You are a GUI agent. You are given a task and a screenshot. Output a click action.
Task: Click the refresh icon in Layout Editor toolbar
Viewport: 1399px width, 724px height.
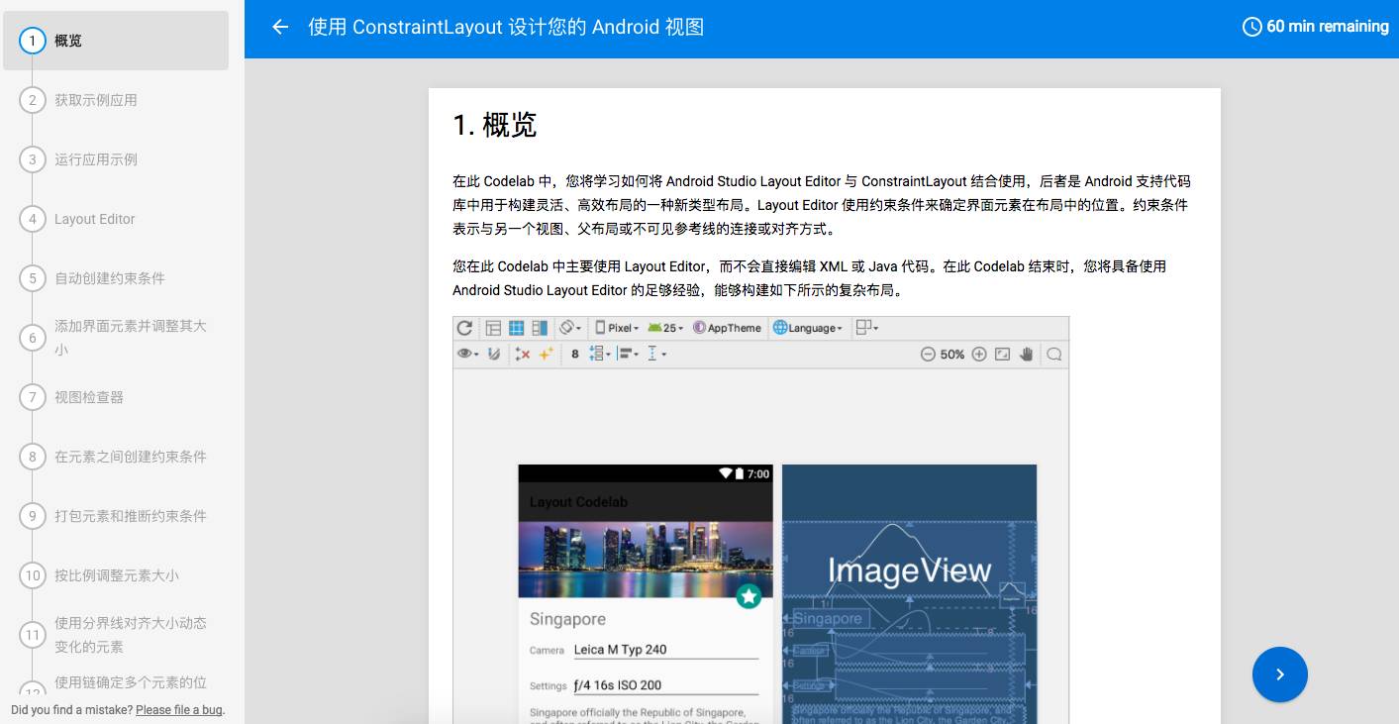click(464, 328)
